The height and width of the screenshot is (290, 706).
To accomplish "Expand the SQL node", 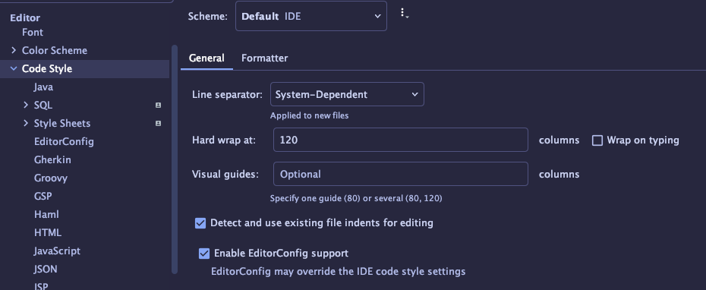I will (x=26, y=105).
